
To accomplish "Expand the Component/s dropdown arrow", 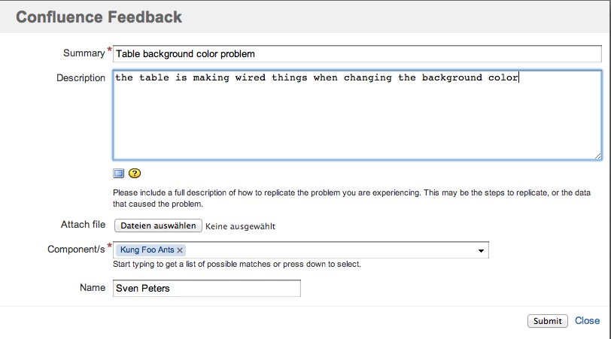I will point(481,251).
